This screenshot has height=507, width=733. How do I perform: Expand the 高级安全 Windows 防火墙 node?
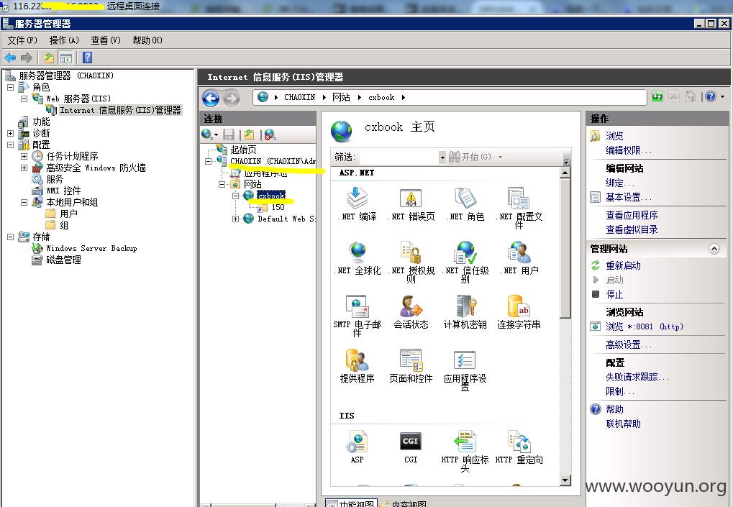[x=24, y=168]
